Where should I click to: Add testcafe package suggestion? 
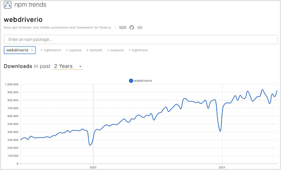[94, 50]
